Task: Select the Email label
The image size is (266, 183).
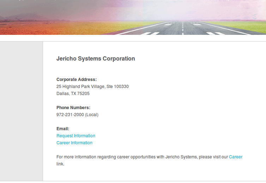Action: click(x=63, y=129)
